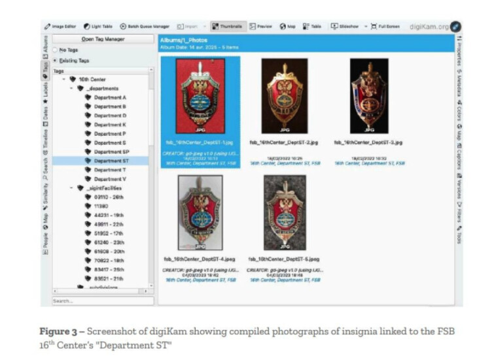The width and height of the screenshot is (494, 358).
Task: Click the tag search input field
Action: pos(103,301)
